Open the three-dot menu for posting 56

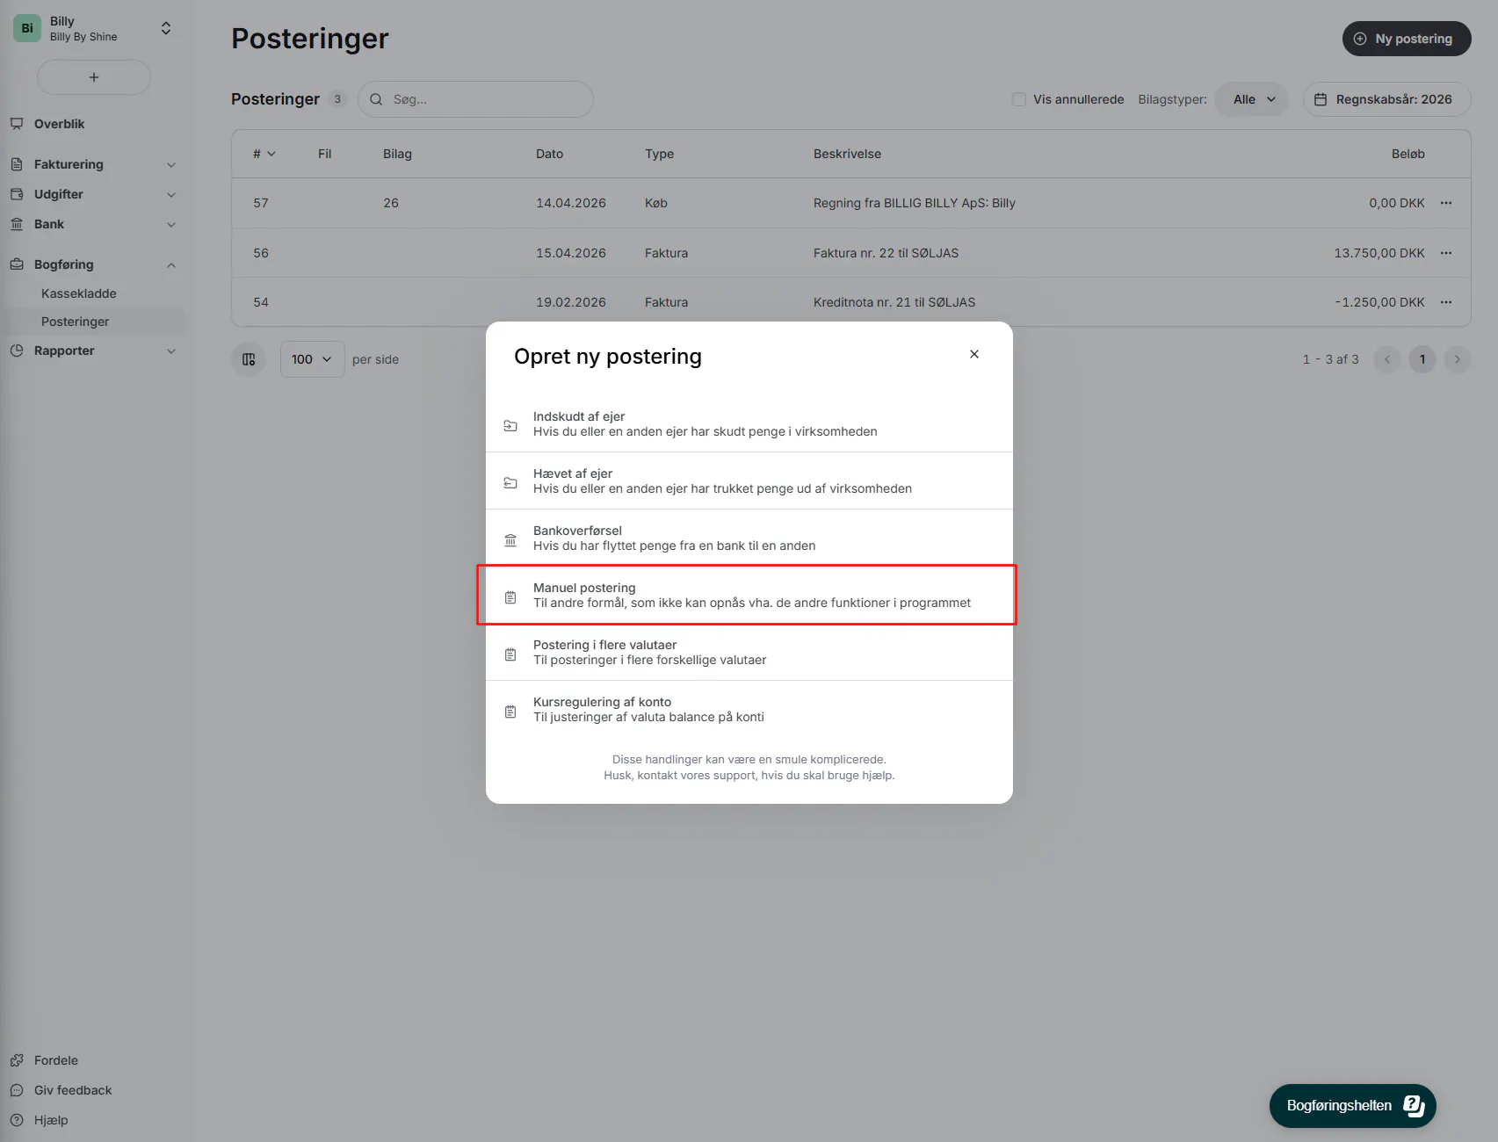point(1445,253)
